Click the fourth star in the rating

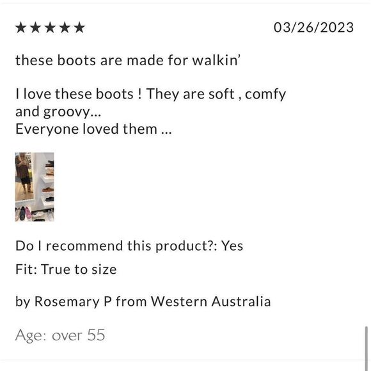click(65, 28)
